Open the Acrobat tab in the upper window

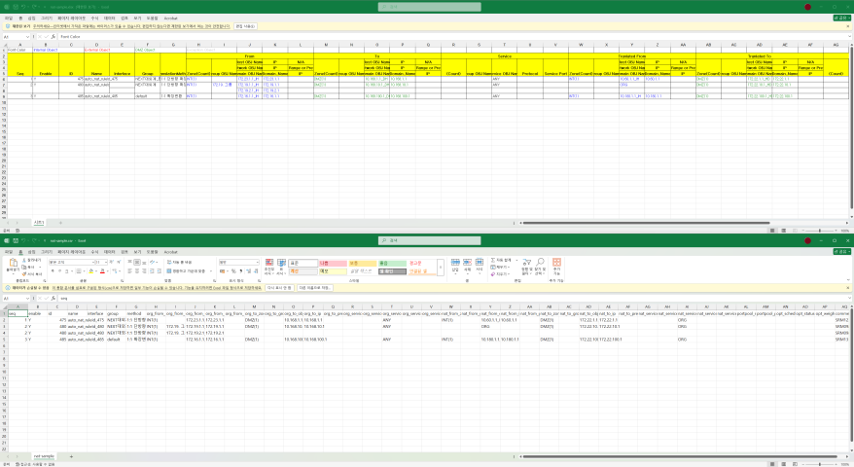coord(170,18)
